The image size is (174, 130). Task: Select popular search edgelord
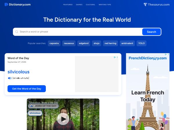pyautogui.click(x=84, y=43)
